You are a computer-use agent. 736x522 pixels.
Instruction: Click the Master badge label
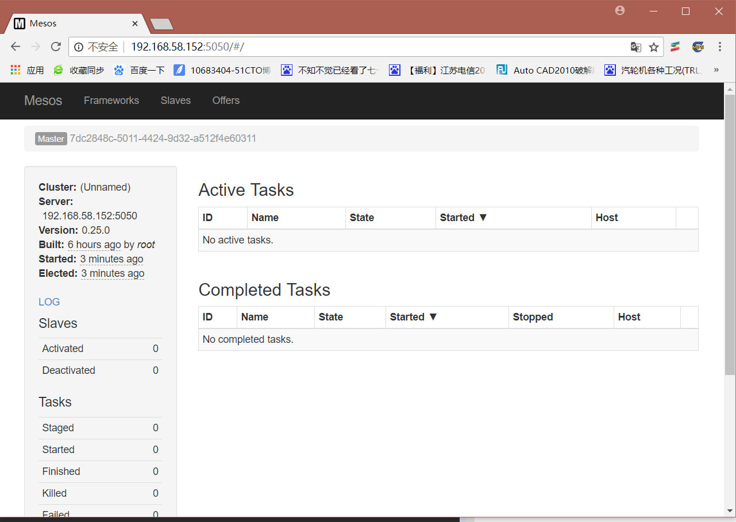[51, 139]
